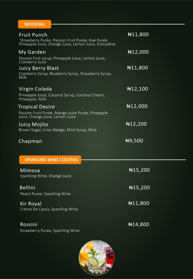Open the Virgin Colada entry
The width and height of the screenshot is (193, 279).
coord(35,89)
